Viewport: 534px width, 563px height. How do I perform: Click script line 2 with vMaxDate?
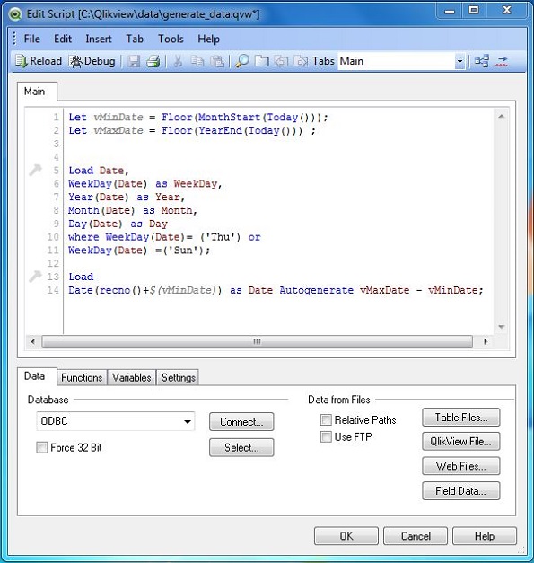pos(192,130)
